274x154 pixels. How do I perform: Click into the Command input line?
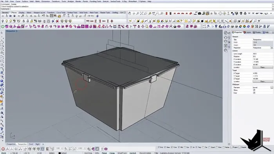coord(136,9)
